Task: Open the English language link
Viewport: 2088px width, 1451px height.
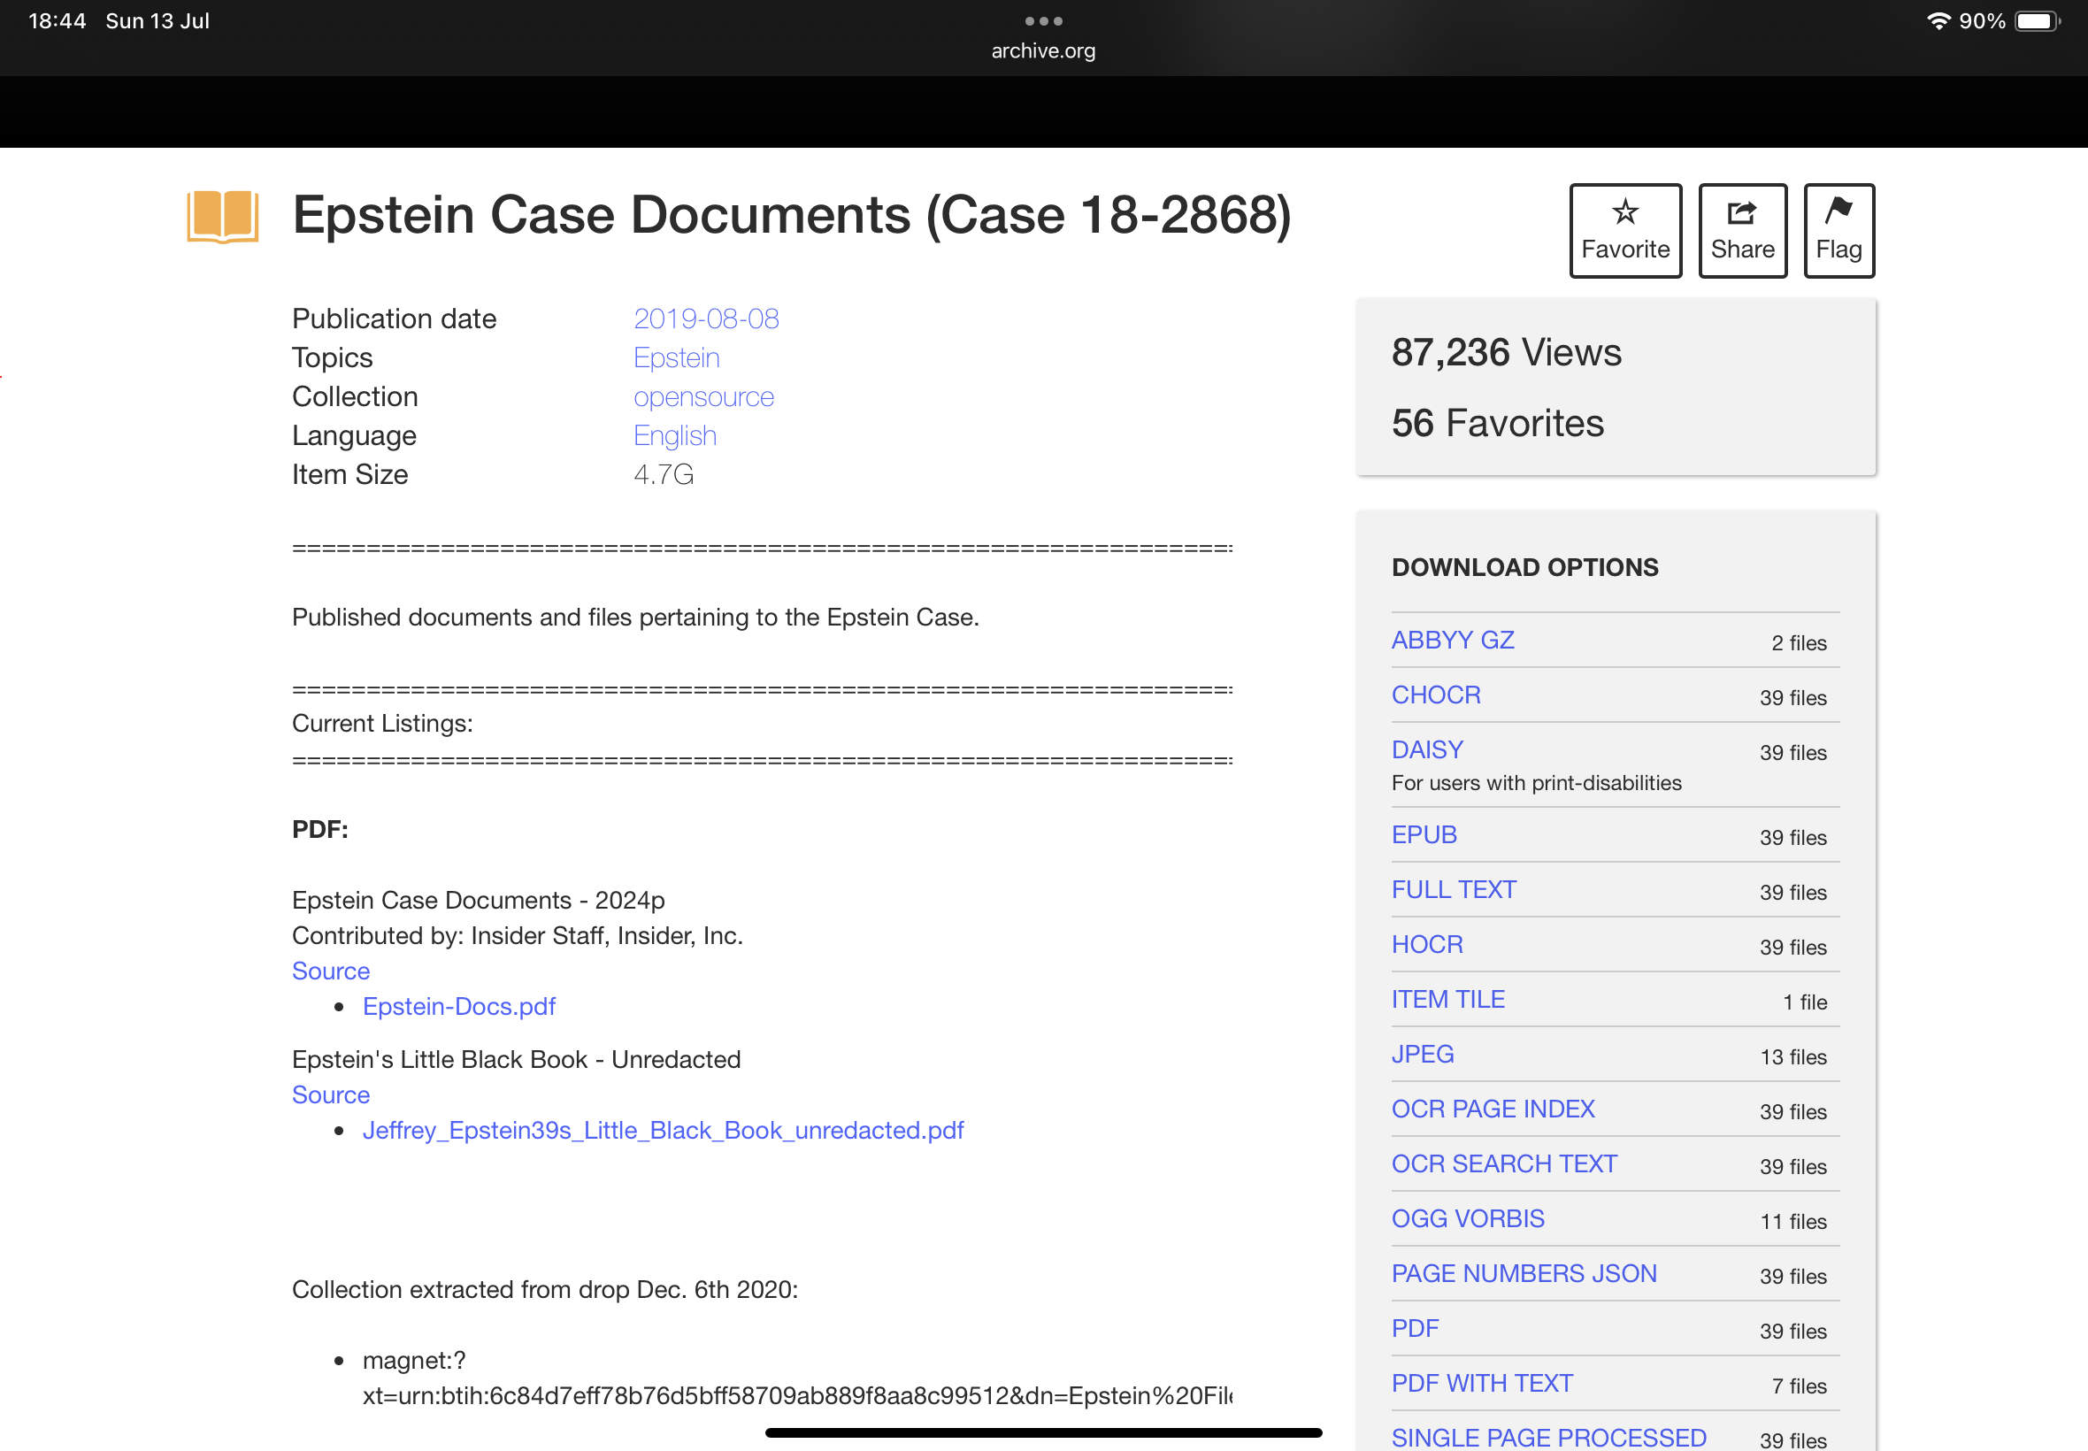Action: point(674,435)
